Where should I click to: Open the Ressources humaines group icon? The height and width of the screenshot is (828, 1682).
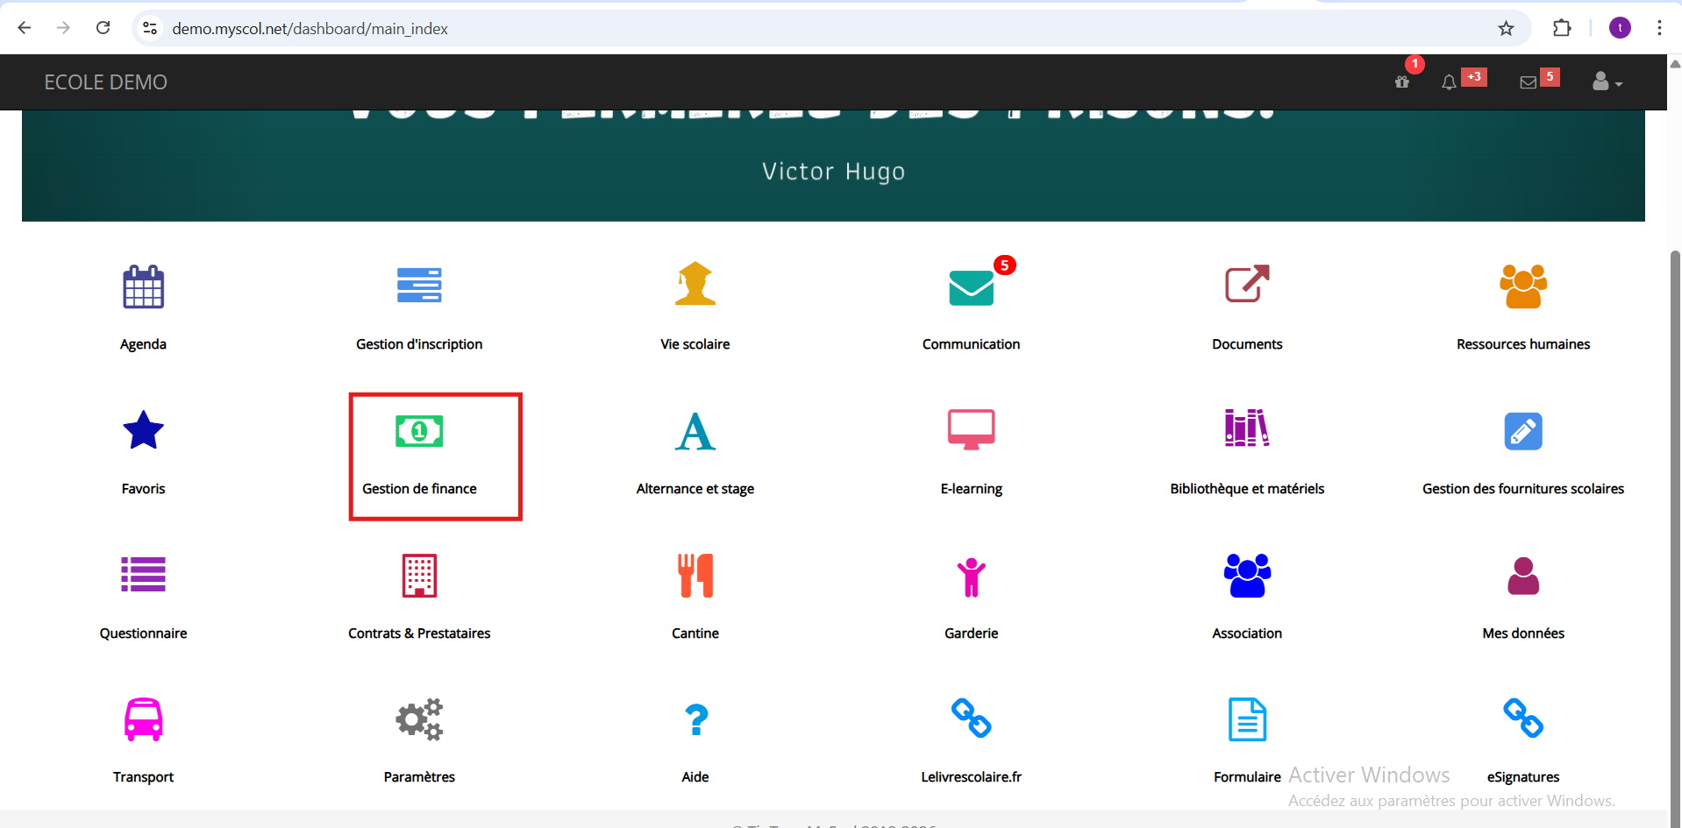(x=1522, y=287)
